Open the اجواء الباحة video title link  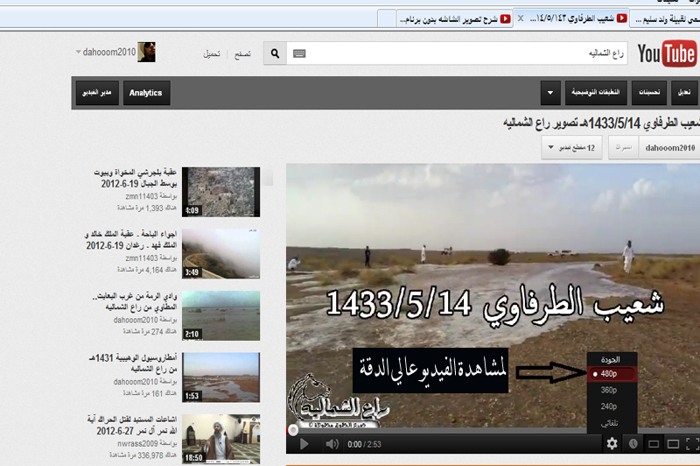[x=130, y=239]
